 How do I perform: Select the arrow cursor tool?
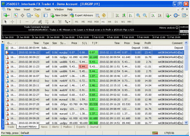pyautogui.click(x=5, y=22)
